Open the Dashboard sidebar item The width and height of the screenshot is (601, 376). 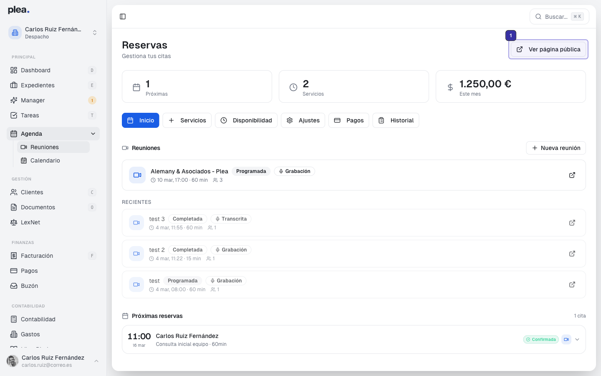pos(53,70)
